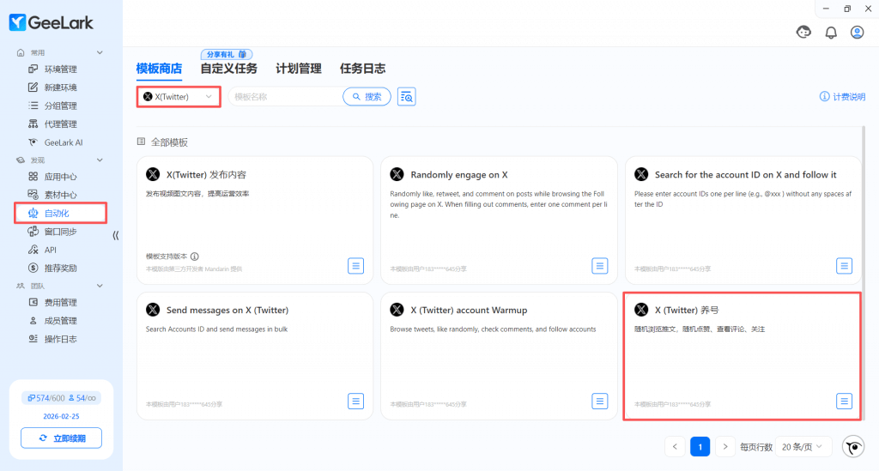
Task: Click the 搜索 button
Action: (367, 97)
